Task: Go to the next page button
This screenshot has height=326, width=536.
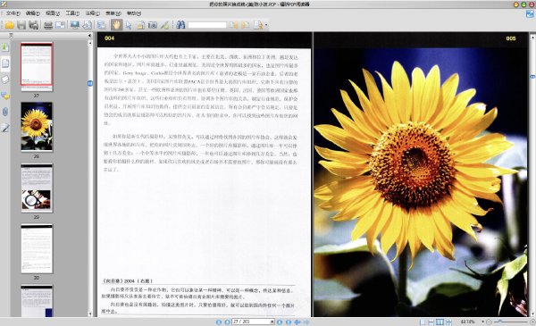Action: pyautogui.click(x=280, y=322)
